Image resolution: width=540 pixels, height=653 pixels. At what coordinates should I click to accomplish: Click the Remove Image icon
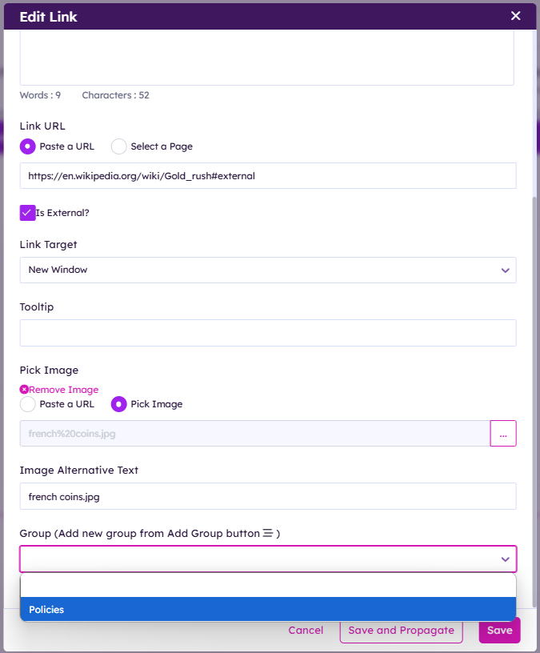click(24, 390)
